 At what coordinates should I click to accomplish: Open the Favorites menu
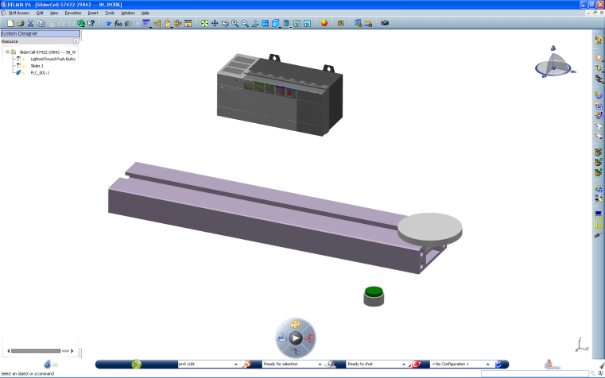[x=73, y=13]
